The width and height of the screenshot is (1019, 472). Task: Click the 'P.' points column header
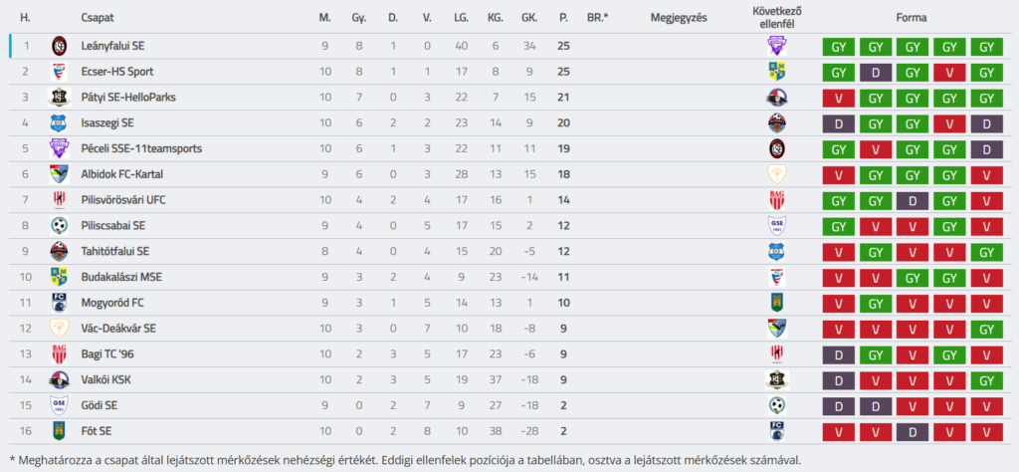pyautogui.click(x=563, y=18)
